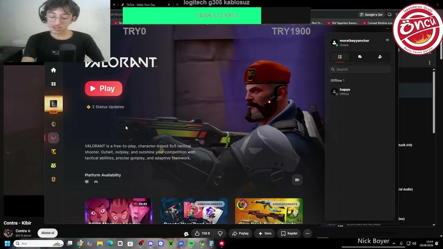Open Roblox from the taskbar
443x249 pixels.
click(x=161, y=243)
